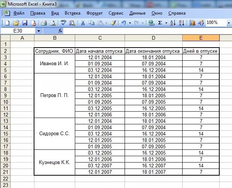Select the header 'Дней в отпуске'
The width and height of the screenshot is (232, 188).
click(201, 51)
